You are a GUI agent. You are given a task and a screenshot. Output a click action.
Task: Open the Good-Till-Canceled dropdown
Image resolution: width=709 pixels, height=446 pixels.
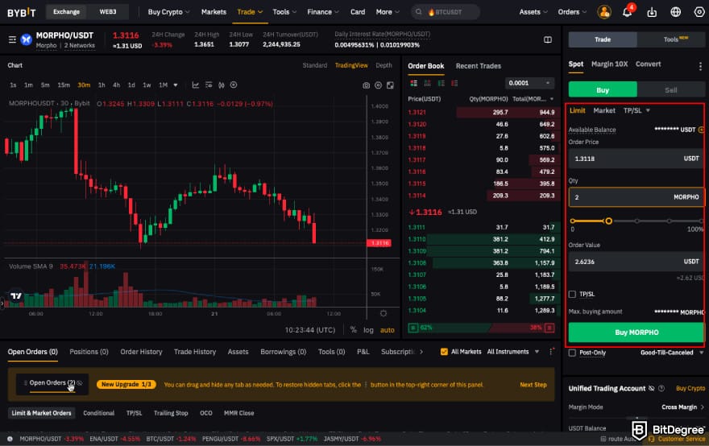(x=672, y=353)
